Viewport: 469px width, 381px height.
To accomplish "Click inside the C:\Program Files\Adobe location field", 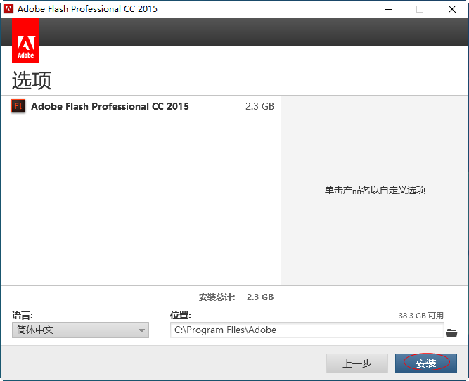I will click(x=307, y=330).
